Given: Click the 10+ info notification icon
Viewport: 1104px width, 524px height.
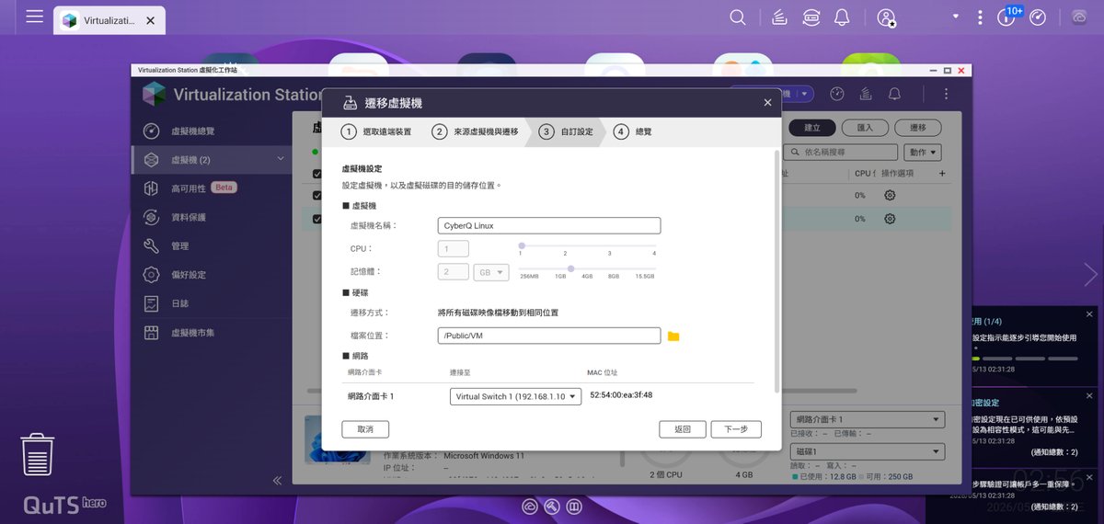Looking at the screenshot, I should (1006, 17).
